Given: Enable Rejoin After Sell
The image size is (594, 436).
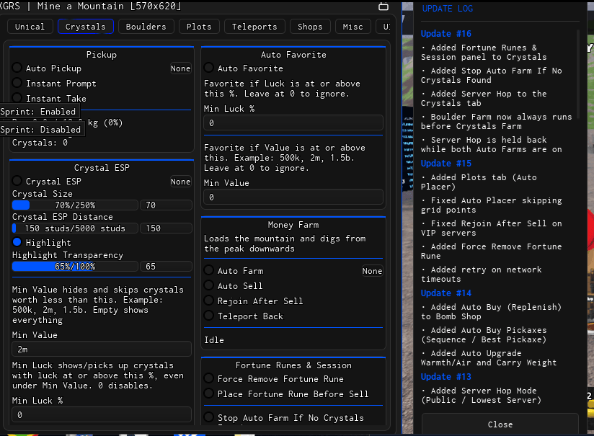Looking at the screenshot, I should [209, 301].
